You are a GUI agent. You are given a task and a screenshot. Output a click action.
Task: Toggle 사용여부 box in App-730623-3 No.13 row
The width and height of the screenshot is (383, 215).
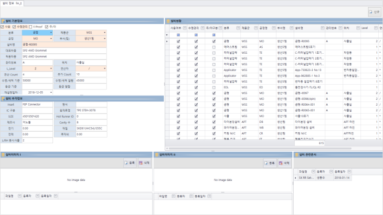178,70
